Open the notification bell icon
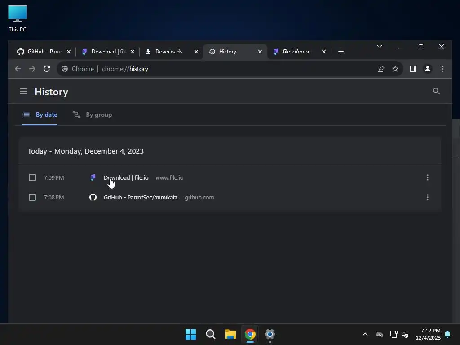Screen dimensions: 460x345 (x=447, y=334)
